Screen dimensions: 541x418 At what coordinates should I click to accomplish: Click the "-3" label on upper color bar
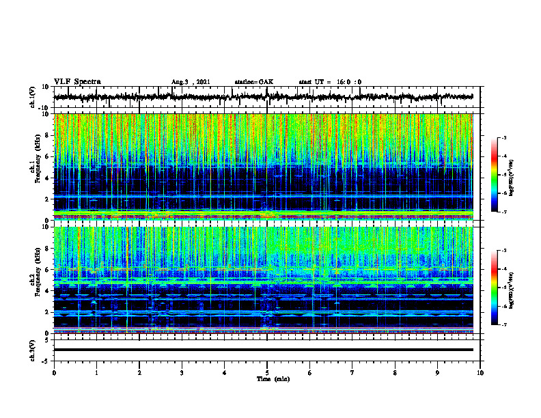(503, 137)
